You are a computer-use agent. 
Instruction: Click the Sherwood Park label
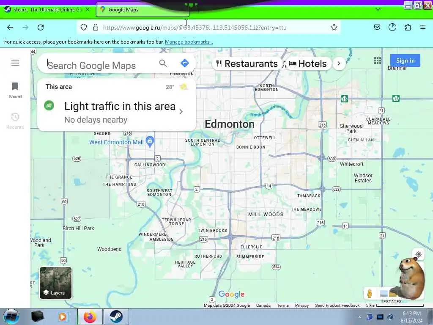point(351,129)
